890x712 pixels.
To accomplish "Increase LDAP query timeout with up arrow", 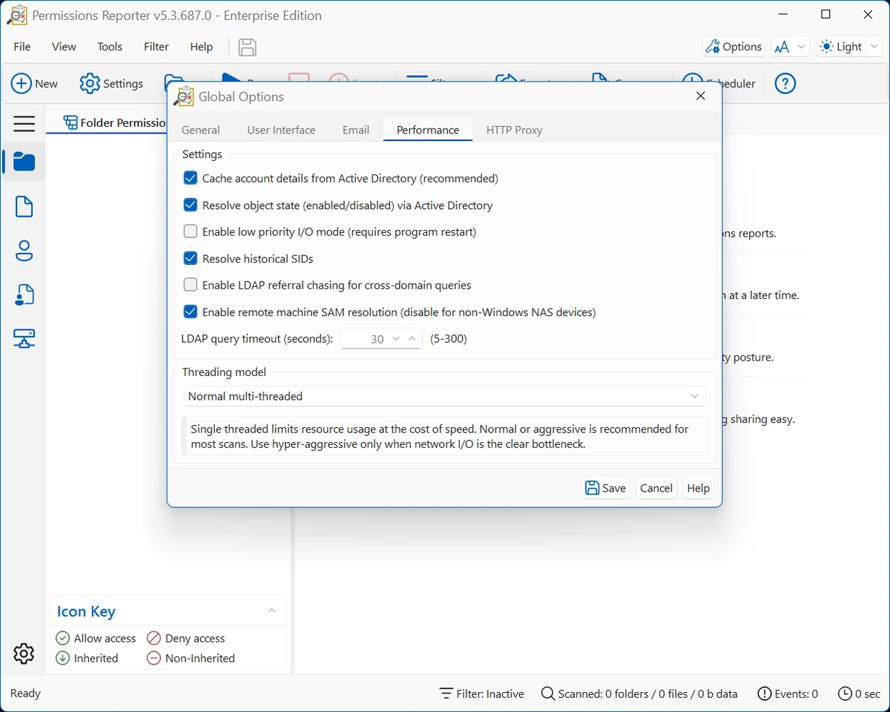I will pos(412,339).
